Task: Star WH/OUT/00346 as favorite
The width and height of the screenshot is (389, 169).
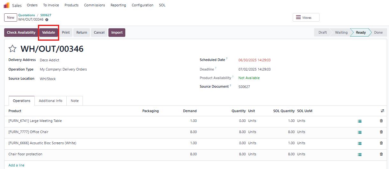Action: click(12, 49)
